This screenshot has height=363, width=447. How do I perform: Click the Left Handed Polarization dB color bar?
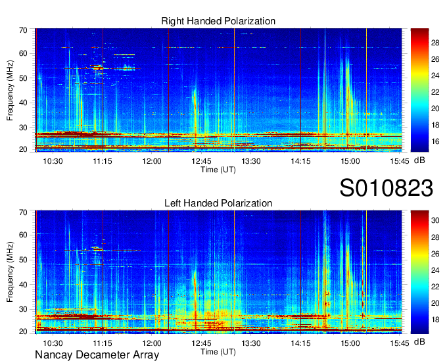click(419, 272)
